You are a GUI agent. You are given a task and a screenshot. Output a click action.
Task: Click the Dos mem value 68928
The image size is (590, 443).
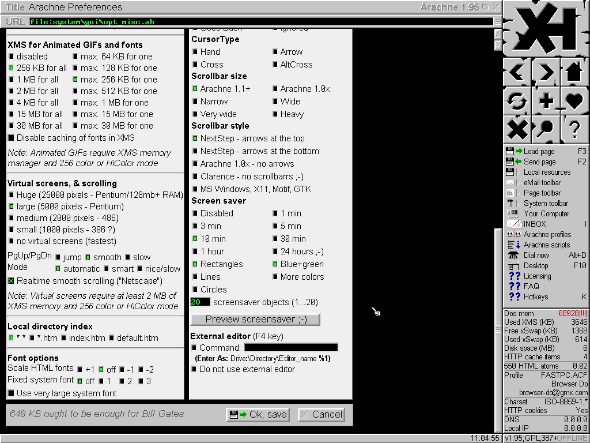click(573, 313)
